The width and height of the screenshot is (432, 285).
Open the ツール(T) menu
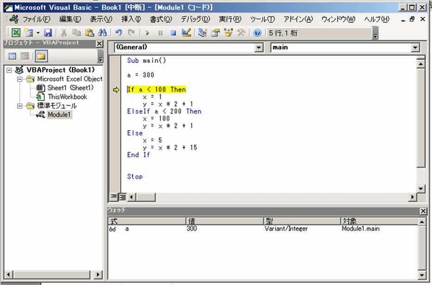pyautogui.click(x=262, y=19)
